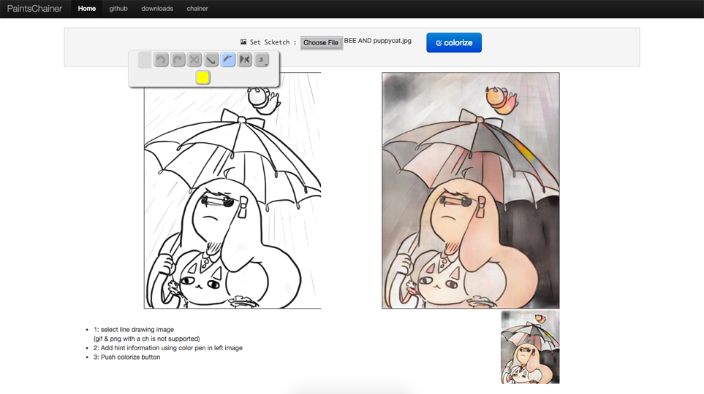The width and height of the screenshot is (704, 394).
Task: Click the redo arrow in drawing toolbar
Action: click(x=178, y=60)
